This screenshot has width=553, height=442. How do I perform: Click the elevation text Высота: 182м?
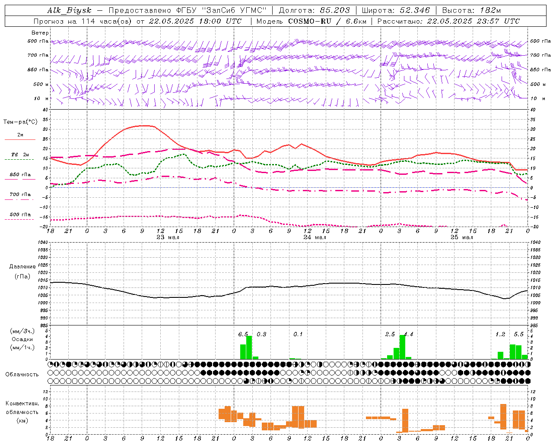pyautogui.click(x=471, y=10)
